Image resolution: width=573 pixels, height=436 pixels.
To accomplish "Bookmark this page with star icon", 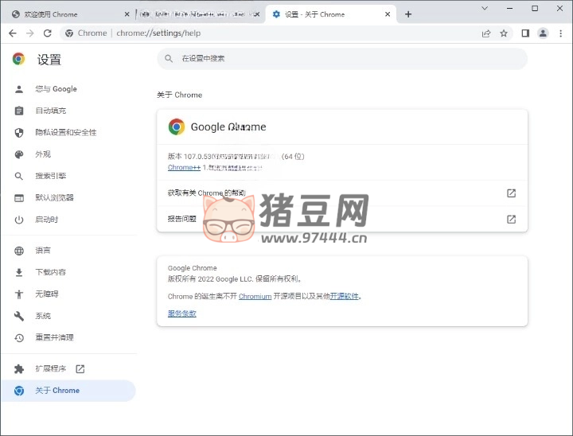I will [x=504, y=33].
